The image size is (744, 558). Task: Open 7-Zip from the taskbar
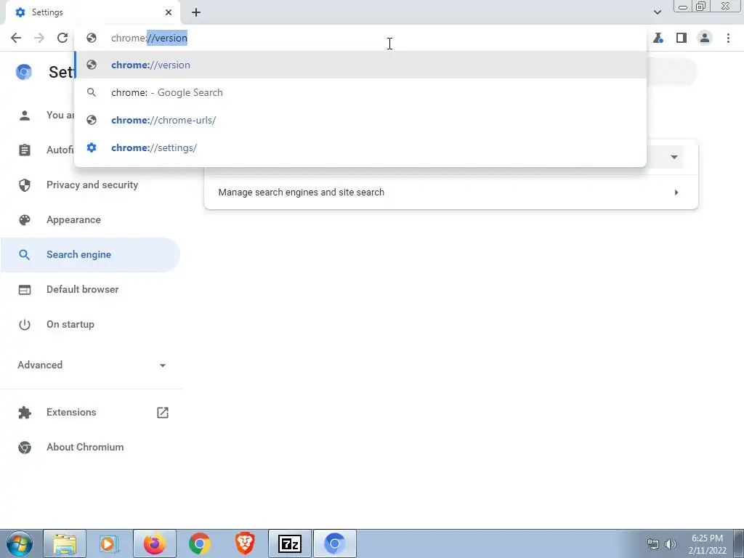coord(290,543)
